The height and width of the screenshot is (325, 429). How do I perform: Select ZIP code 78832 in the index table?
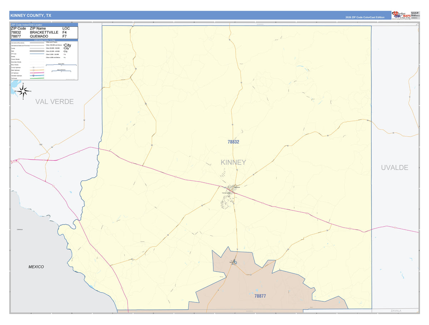tap(16, 32)
